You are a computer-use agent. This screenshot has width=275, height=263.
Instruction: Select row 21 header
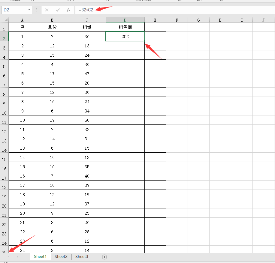tap(4, 213)
